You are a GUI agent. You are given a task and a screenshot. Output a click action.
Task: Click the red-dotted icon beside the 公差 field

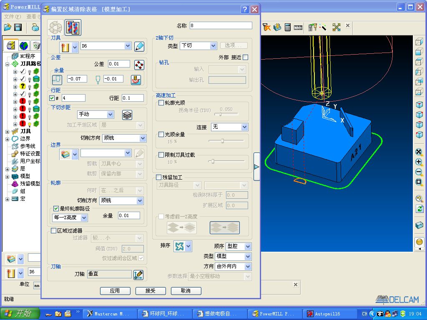tap(139, 65)
